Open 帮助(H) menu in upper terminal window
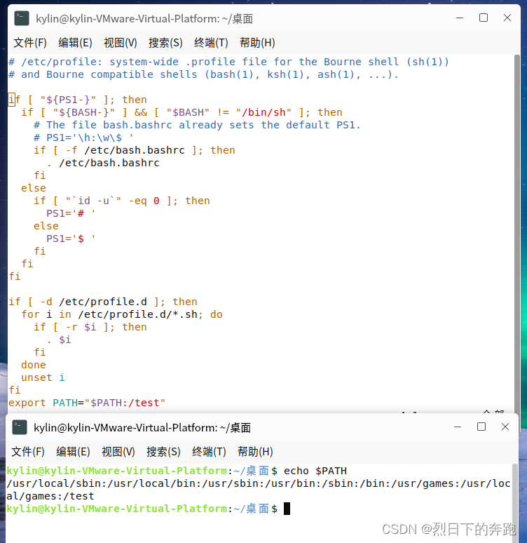The height and width of the screenshot is (543, 527). (x=257, y=43)
